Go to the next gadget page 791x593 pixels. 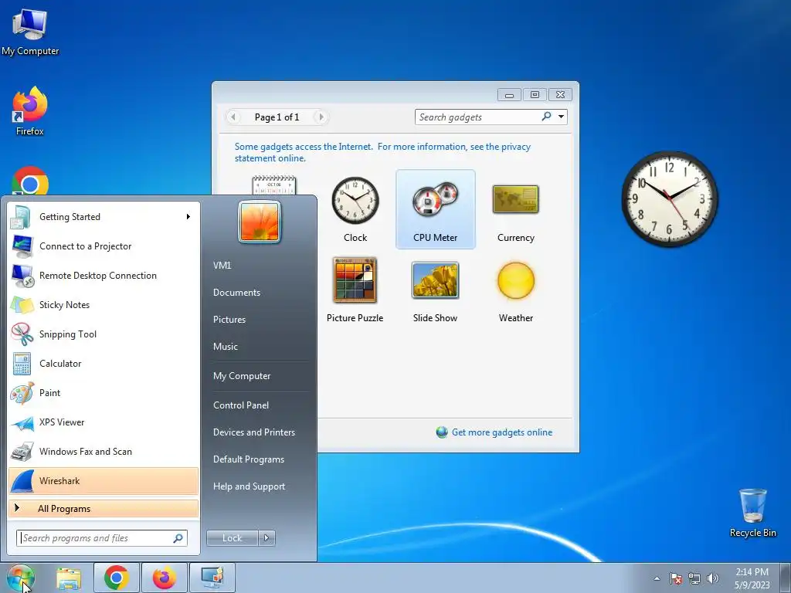click(321, 117)
